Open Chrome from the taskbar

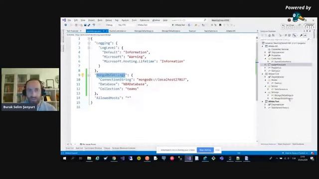tap(114, 158)
